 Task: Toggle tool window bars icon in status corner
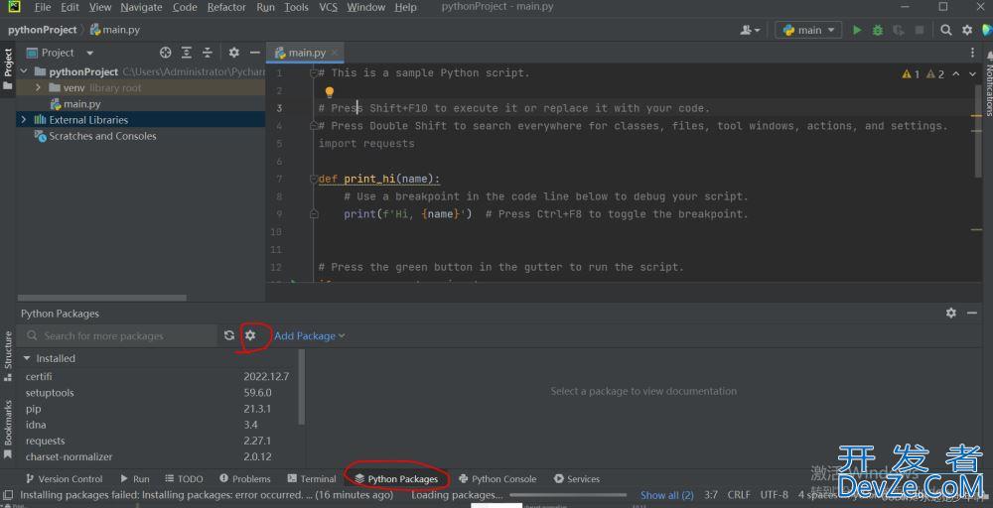(x=8, y=495)
